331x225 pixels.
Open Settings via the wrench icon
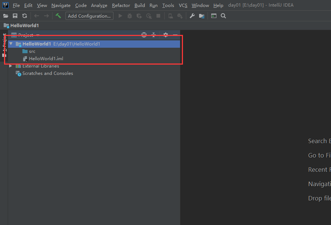[x=192, y=16]
